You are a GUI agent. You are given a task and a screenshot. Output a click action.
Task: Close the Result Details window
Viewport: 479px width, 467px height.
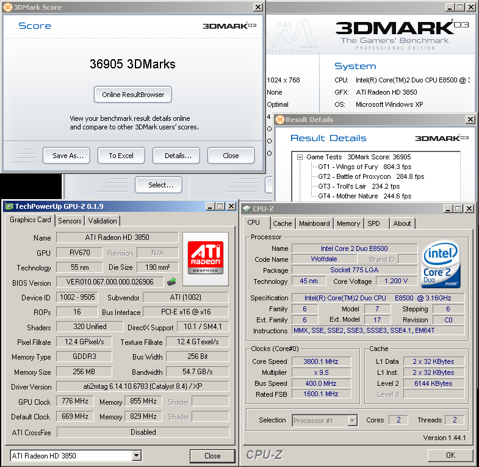coord(470,120)
